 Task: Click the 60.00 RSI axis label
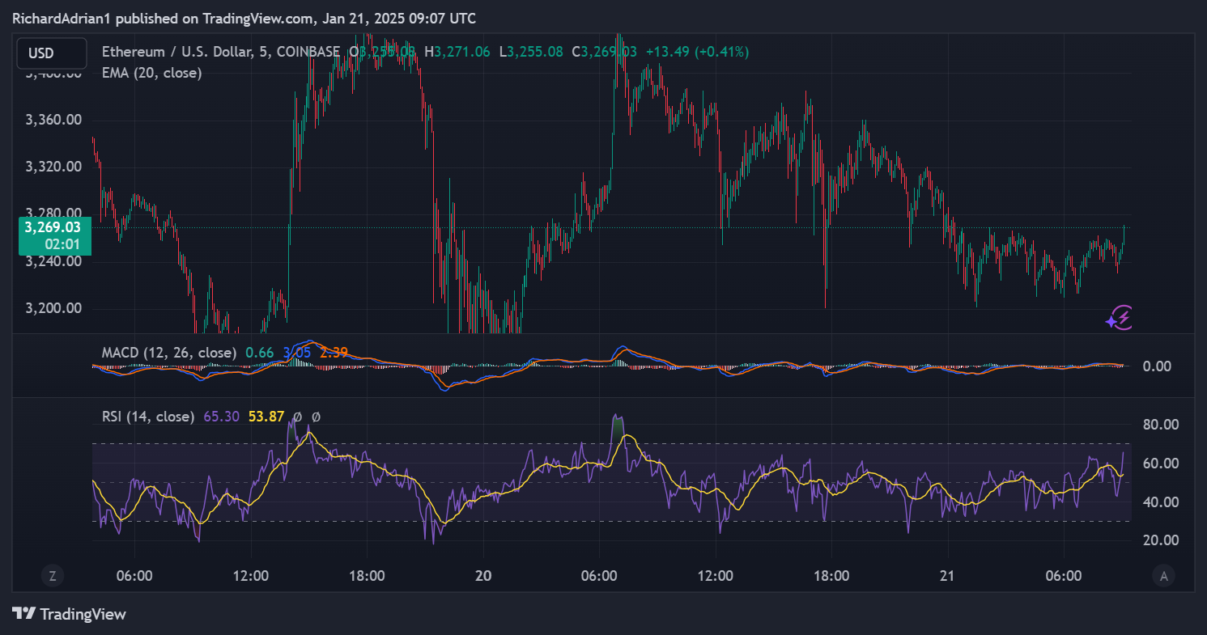(x=1161, y=463)
